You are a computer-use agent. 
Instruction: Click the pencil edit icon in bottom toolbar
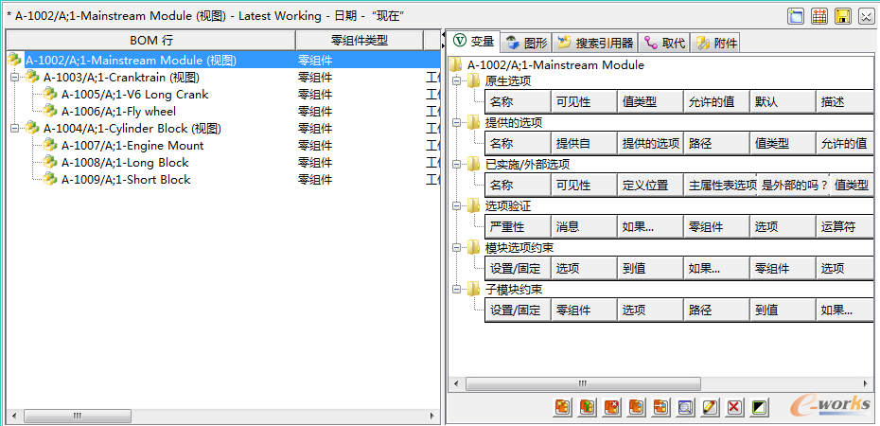[710, 407]
